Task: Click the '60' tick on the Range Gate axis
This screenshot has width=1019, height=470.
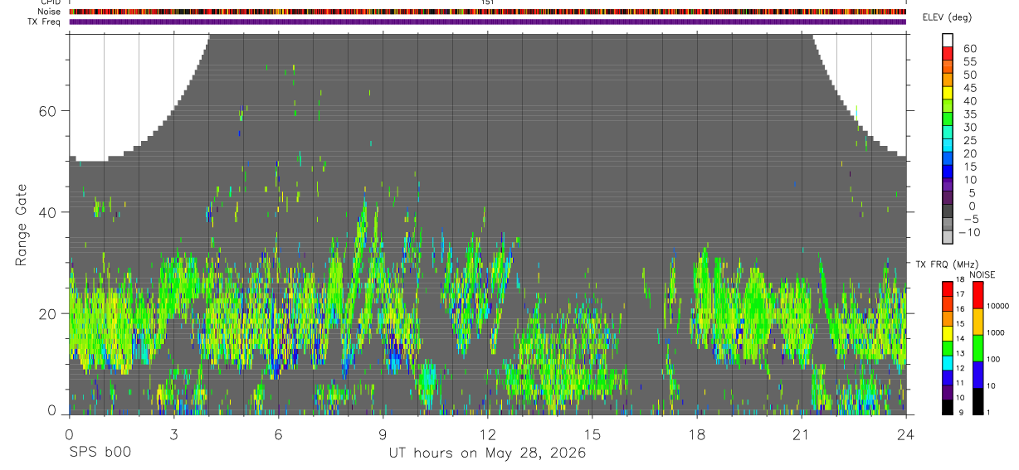Action: pyautogui.click(x=50, y=110)
